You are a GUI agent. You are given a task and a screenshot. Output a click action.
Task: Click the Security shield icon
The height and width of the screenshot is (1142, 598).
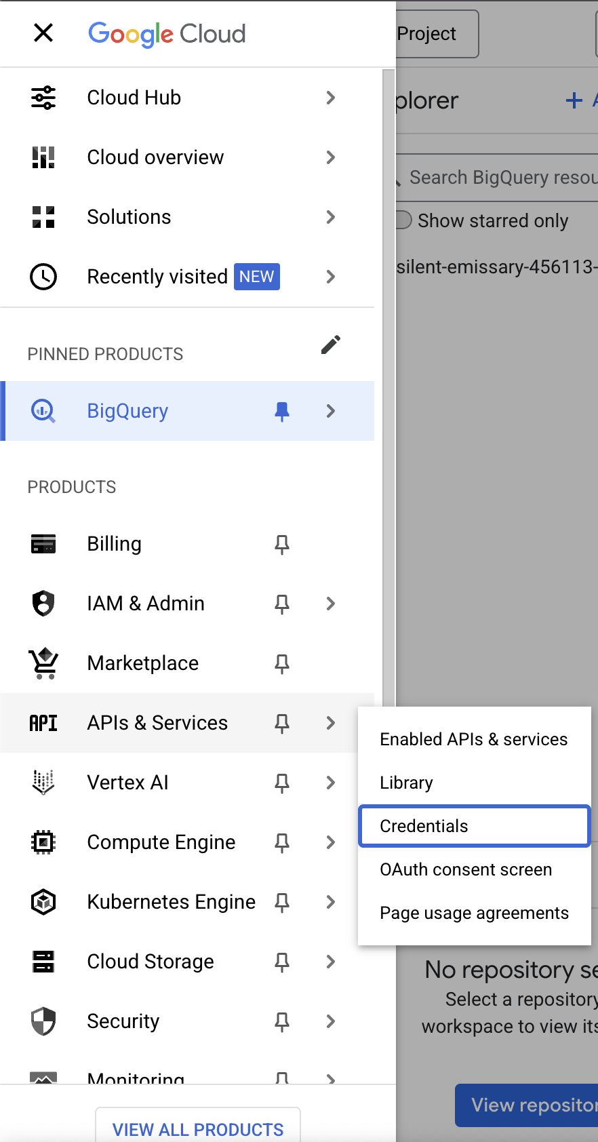coord(43,1021)
